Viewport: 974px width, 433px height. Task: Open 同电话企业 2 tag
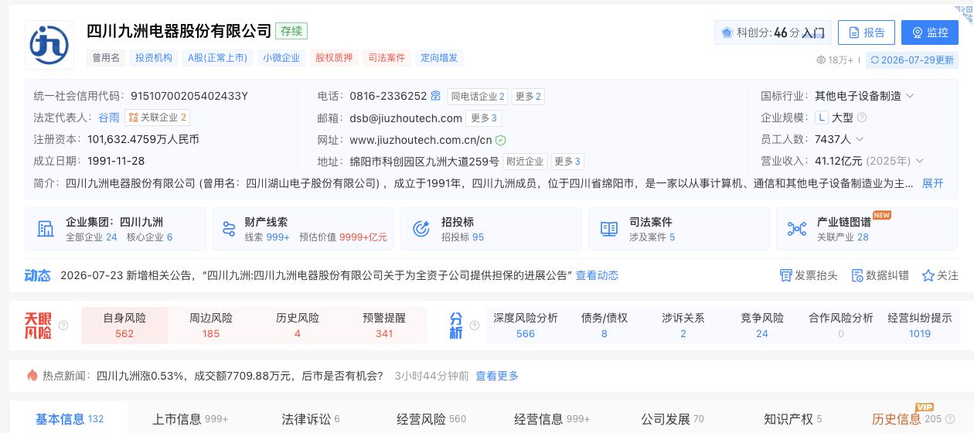coord(478,97)
